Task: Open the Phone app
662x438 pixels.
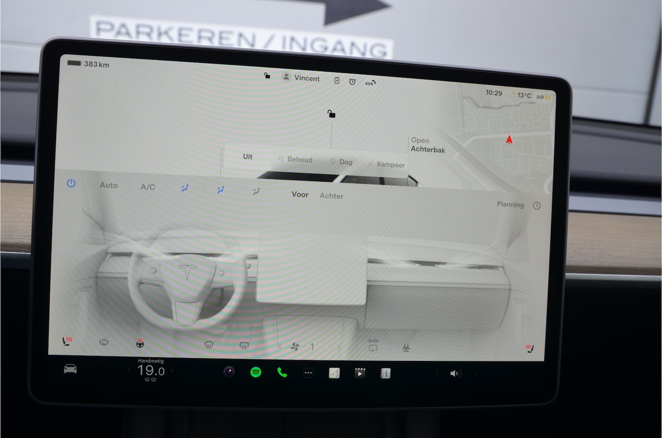Action: point(282,373)
